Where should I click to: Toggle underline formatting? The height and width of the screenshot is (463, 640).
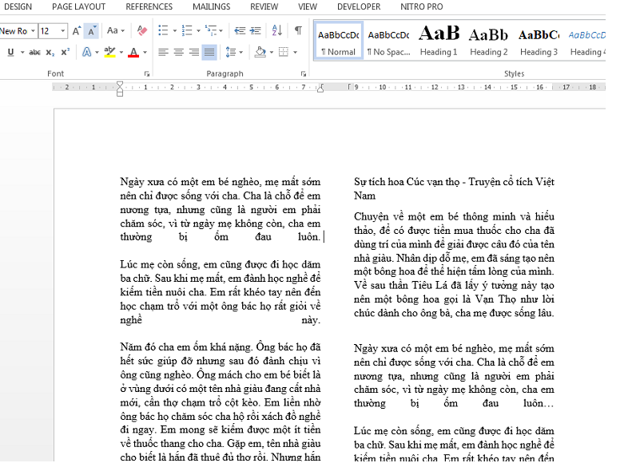coord(10,52)
